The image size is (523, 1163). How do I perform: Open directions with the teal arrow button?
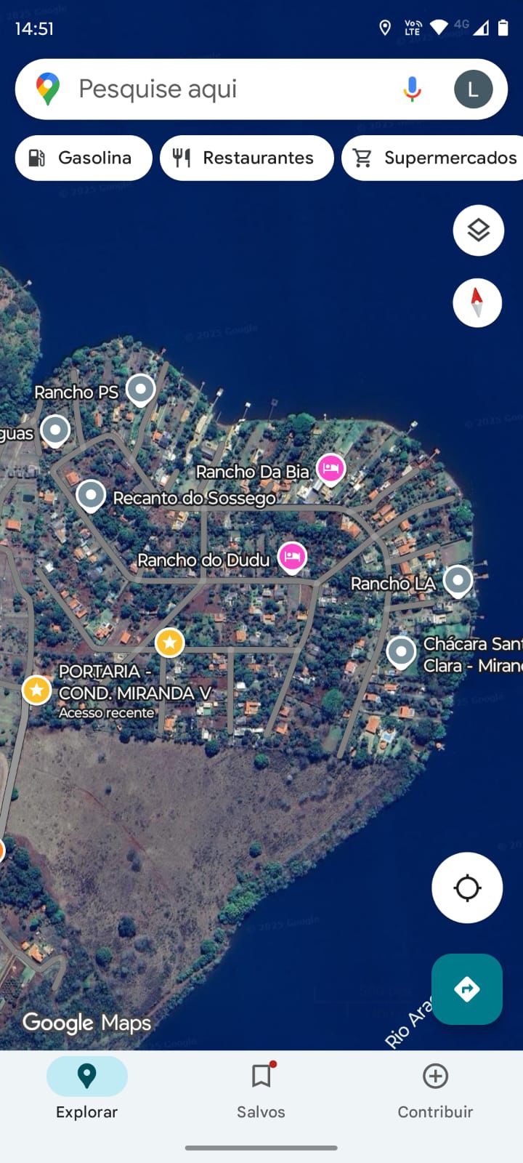[x=466, y=989]
